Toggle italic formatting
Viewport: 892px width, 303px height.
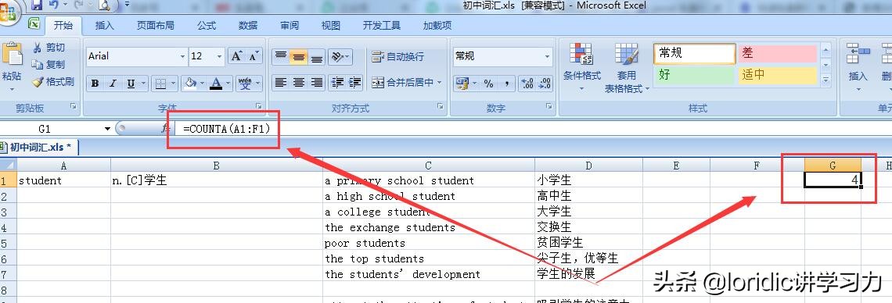pos(113,84)
